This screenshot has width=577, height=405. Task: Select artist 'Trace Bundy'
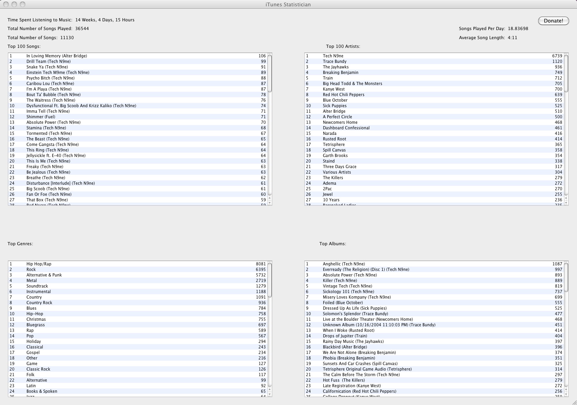click(x=434, y=61)
